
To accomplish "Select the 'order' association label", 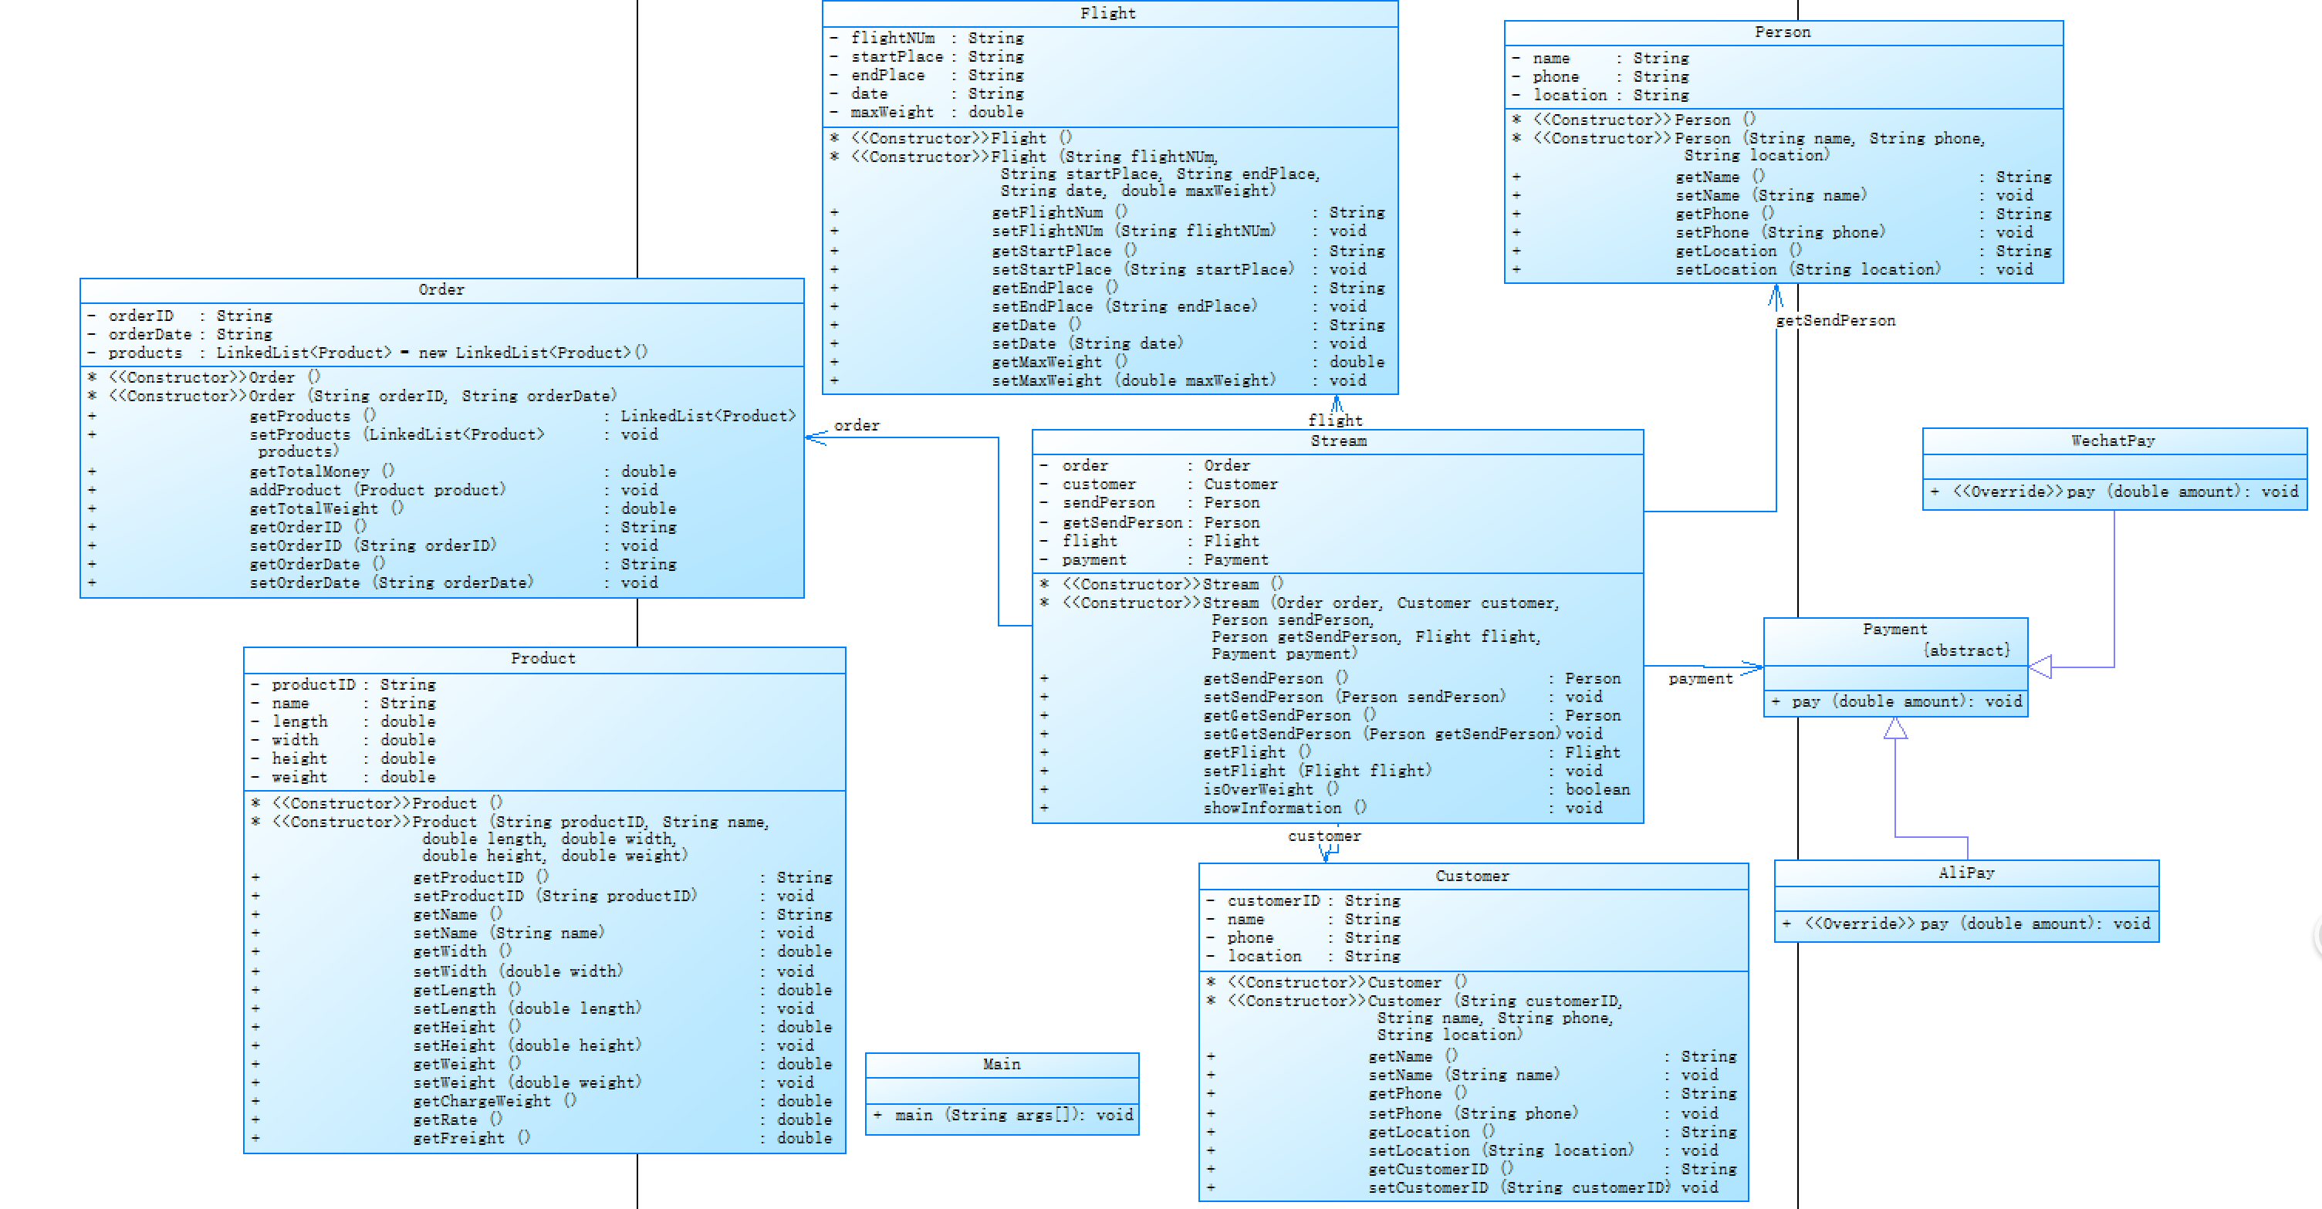I will 856,425.
